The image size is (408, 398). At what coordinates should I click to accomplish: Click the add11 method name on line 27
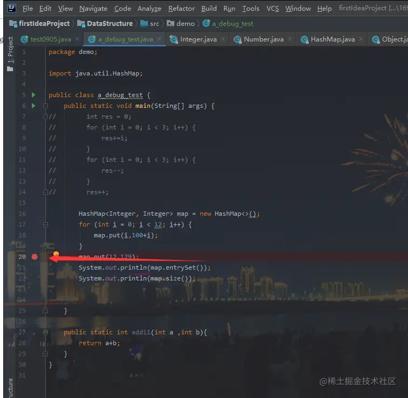point(141,332)
